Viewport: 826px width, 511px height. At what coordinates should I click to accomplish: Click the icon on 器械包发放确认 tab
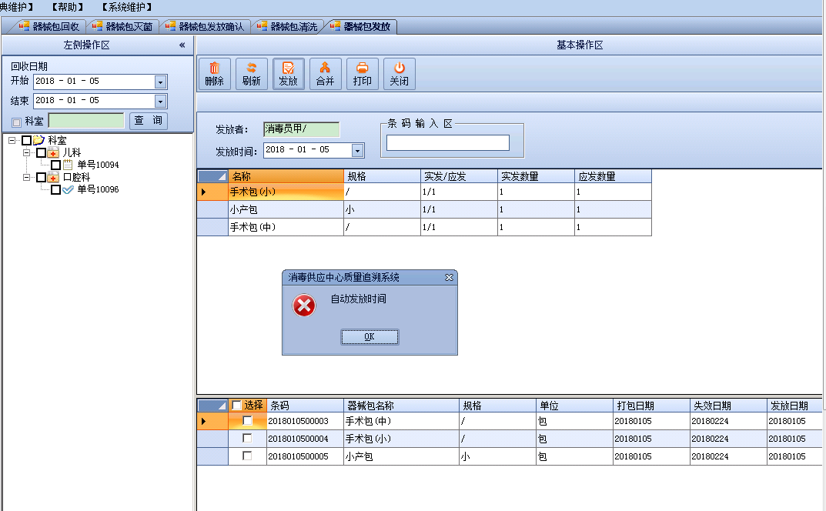[171, 26]
